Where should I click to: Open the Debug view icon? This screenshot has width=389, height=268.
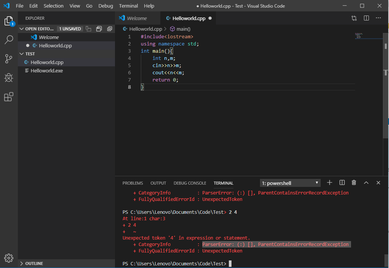9,78
